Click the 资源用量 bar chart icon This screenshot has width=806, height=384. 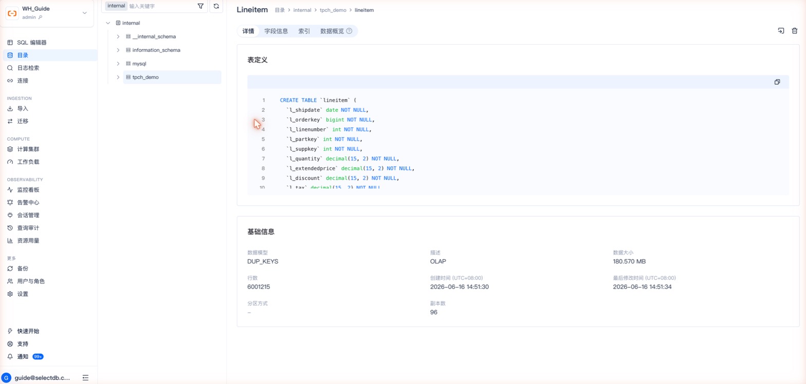coord(10,240)
